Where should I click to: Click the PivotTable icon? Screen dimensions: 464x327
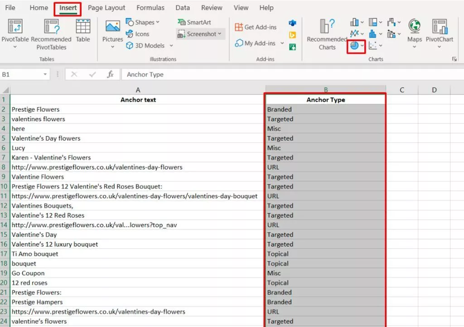tap(15, 27)
